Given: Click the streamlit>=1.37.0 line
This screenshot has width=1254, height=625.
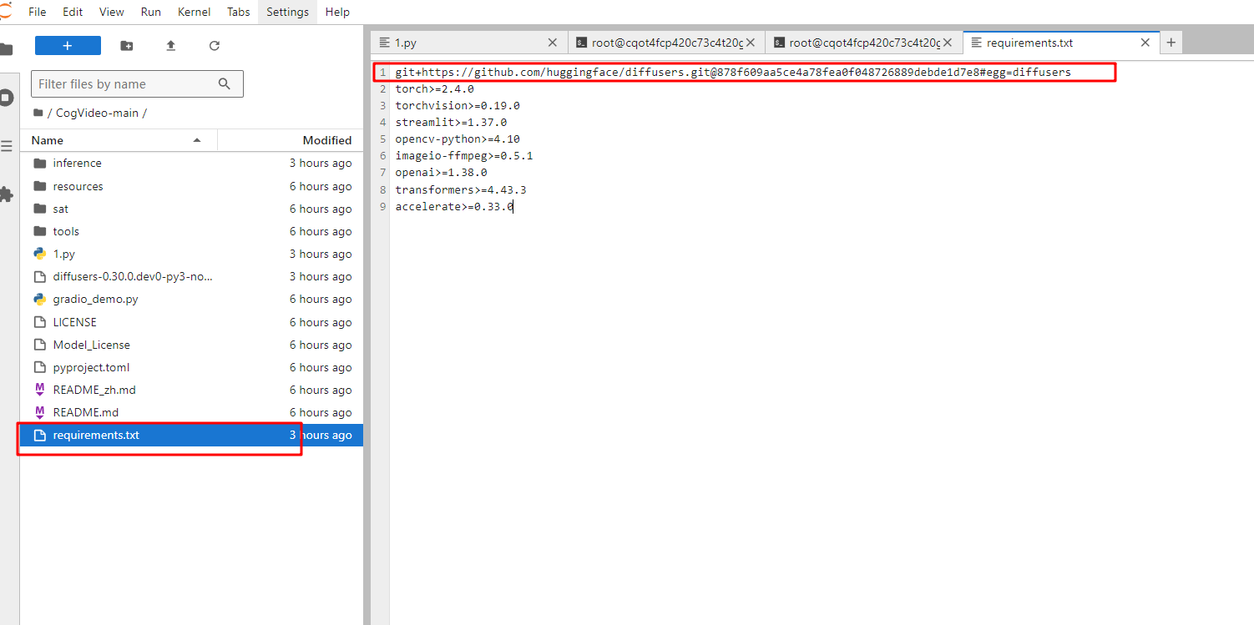Looking at the screenshot, I should click(451, 123).
